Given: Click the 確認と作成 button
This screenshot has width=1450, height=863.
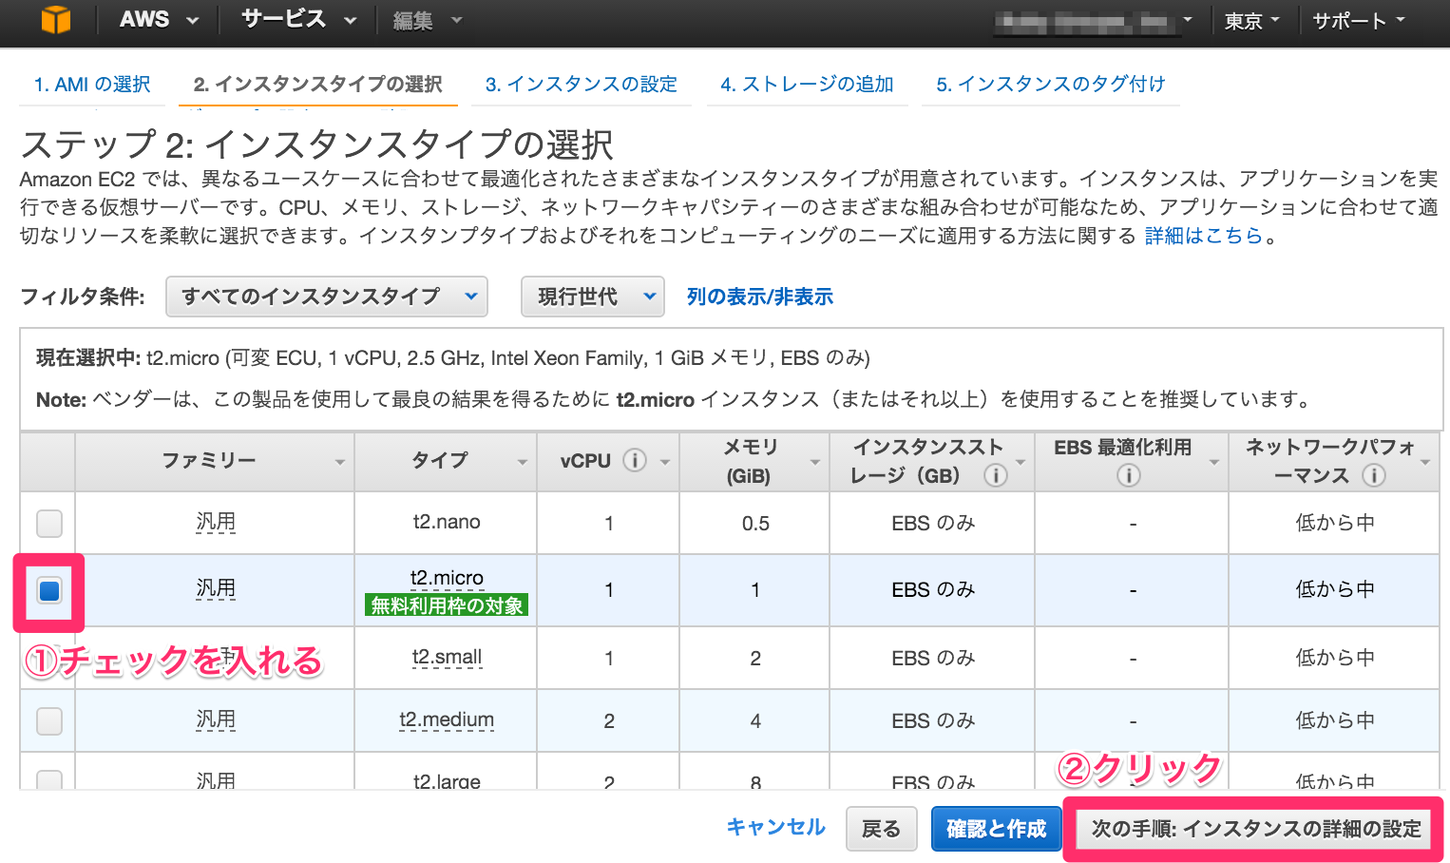Looking at the screenshot, I should click(x=996, y=829).
